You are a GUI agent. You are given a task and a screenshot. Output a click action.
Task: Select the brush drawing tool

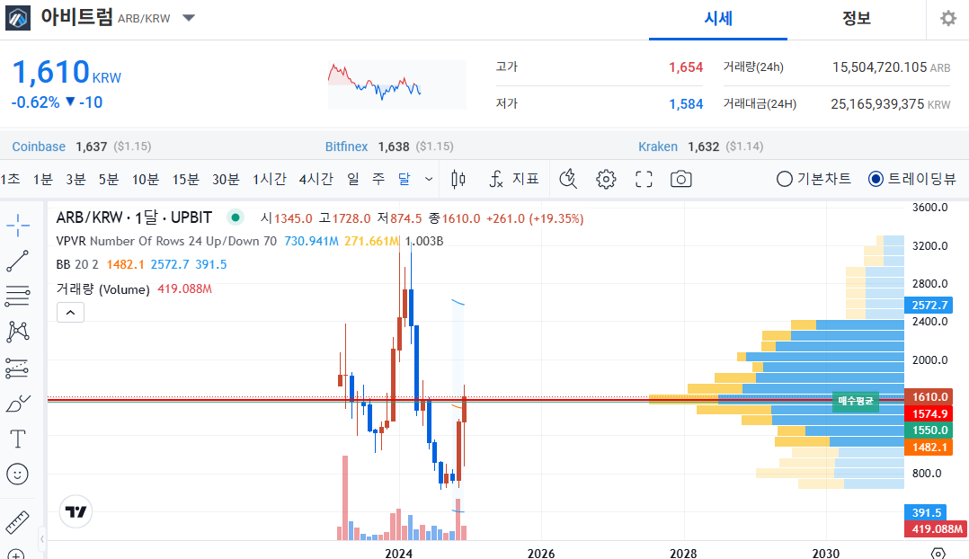(18, 404)
